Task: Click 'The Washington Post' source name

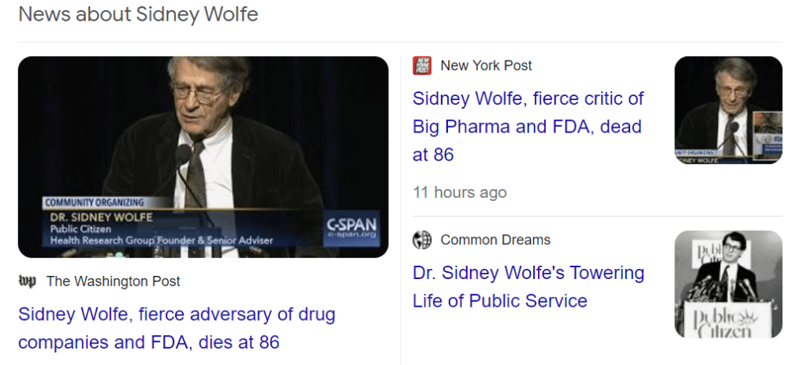Action: [x=113, y=281]
